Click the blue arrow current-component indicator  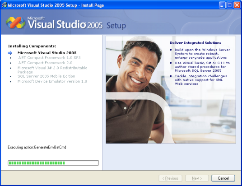pyautogui.click(x=10, y=53)
